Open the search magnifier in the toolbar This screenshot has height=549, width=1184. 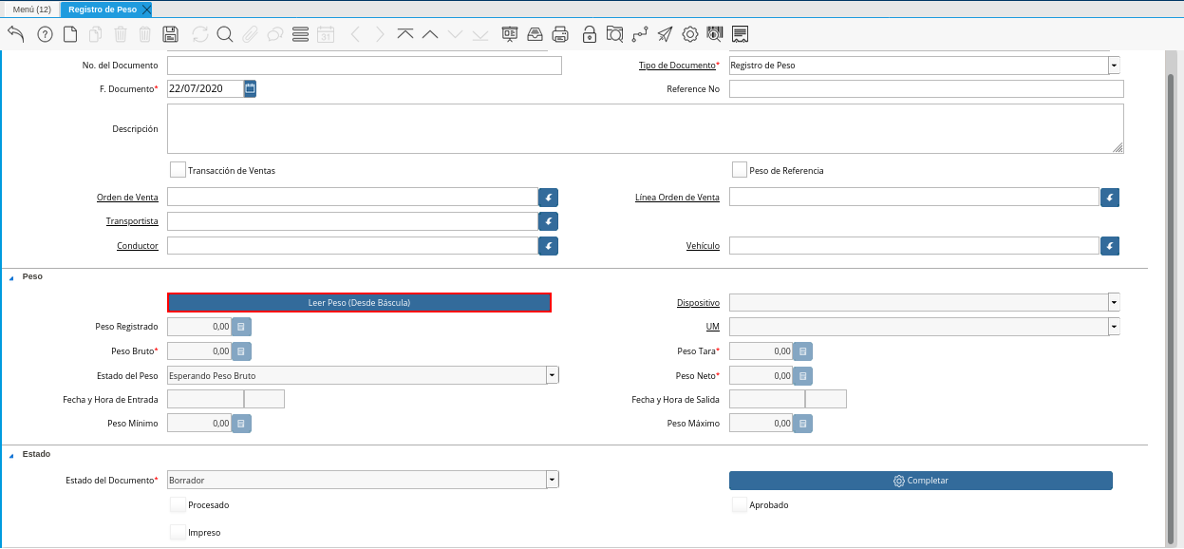225,34
